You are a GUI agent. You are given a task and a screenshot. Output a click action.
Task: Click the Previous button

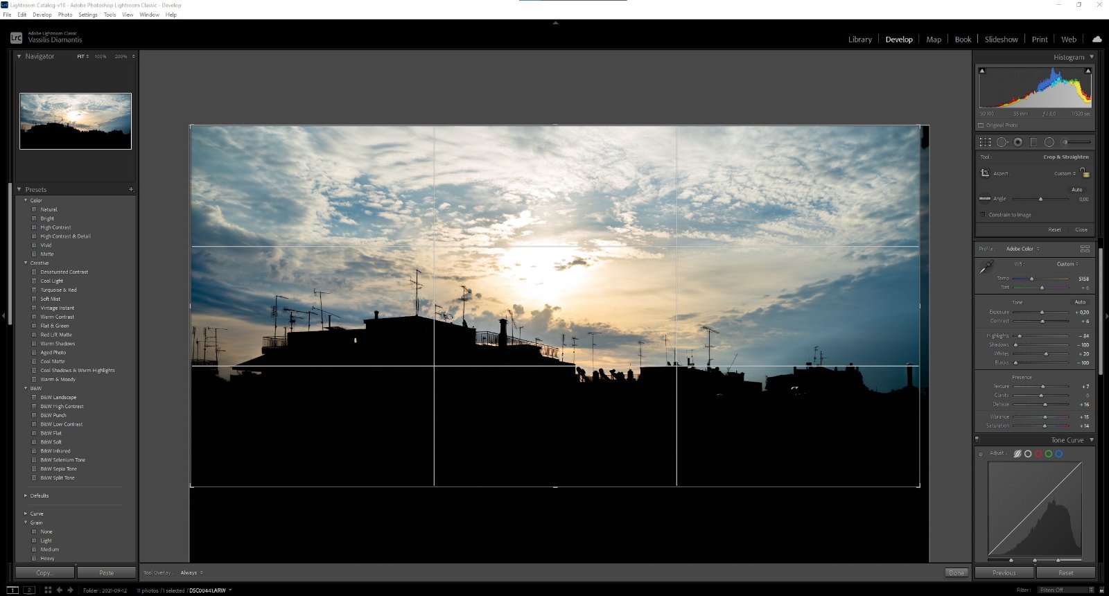click(x=1004, y=572)
